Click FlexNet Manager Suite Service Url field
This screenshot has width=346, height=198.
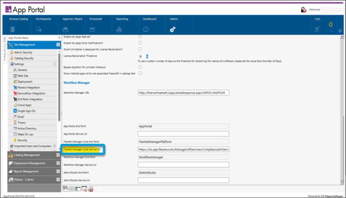(183, 149)
